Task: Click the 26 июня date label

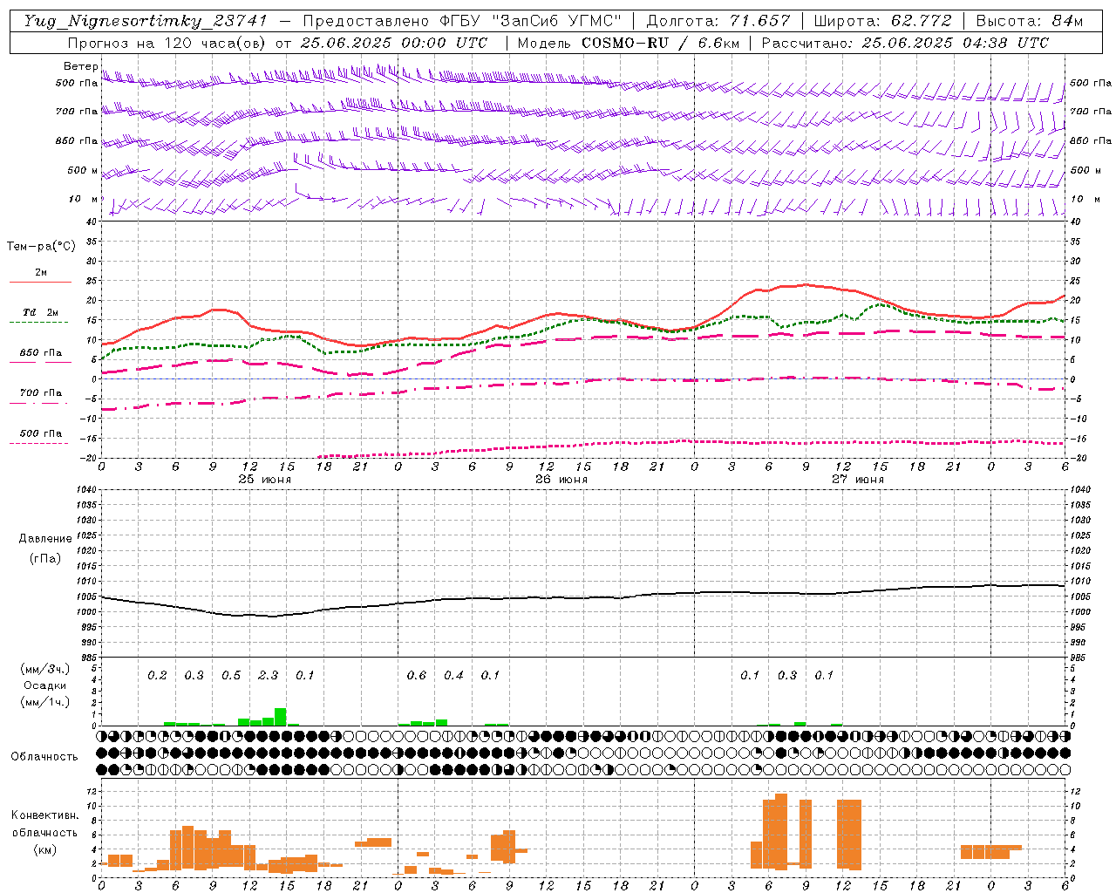Action: pos(561,479)
